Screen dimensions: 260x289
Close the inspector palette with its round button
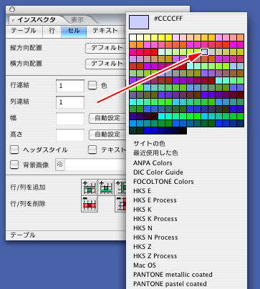click(12, 9)
